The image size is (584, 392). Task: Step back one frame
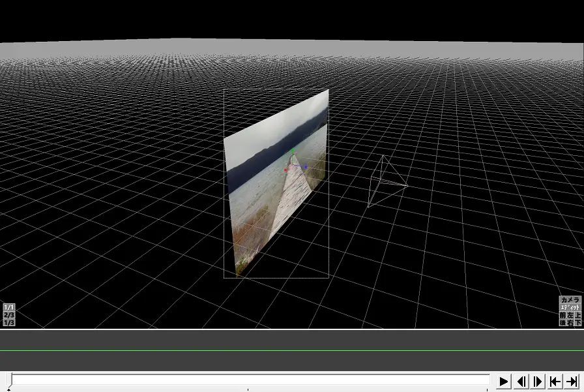(521, 382)
